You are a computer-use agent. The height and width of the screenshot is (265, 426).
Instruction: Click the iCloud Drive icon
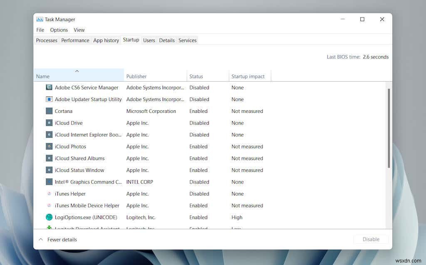click(x=49, y=123)
